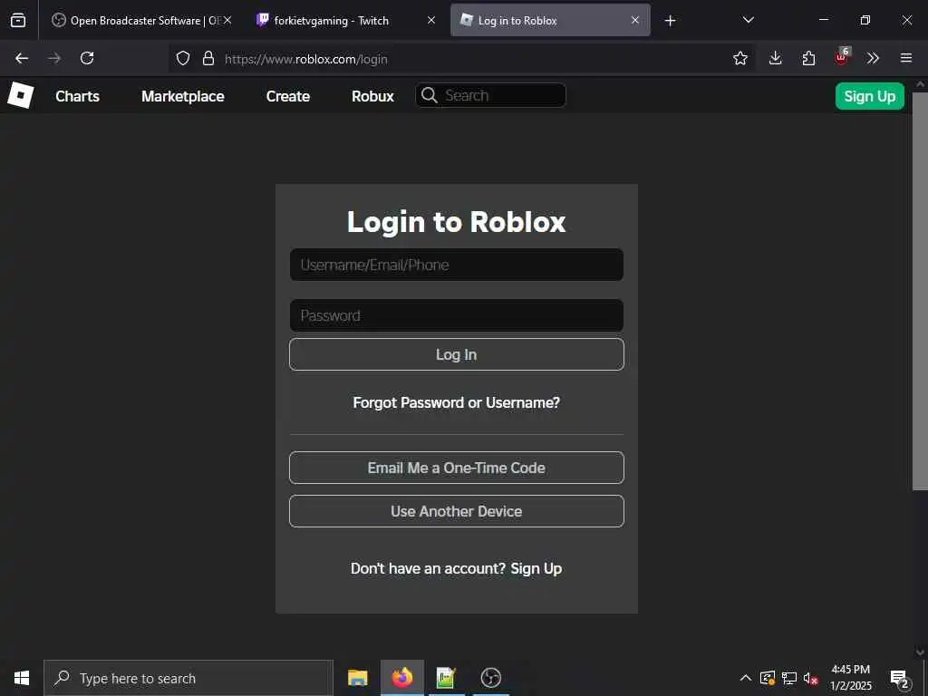Image resolution: width=928 pixels, height=696 pixels.
Task: Expand the list all tabs dropdown arrow
Action: (748, 20)
